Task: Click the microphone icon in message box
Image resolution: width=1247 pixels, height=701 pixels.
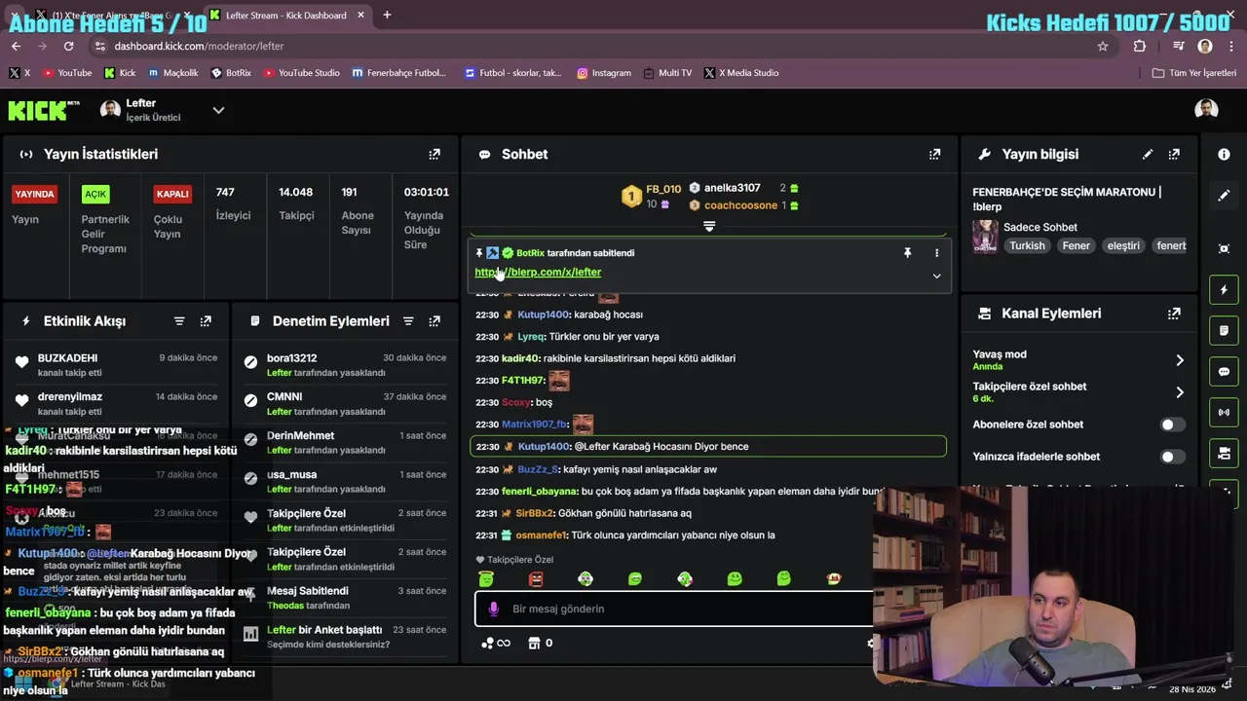Action: pos(493,609)
